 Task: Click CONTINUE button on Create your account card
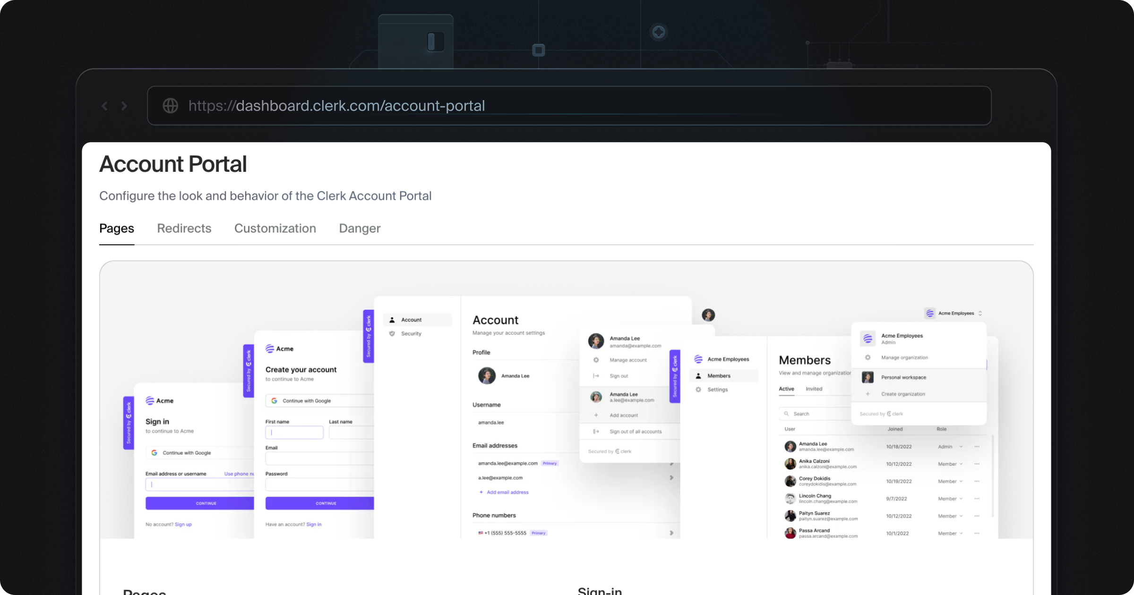click(x=320, y=503)
